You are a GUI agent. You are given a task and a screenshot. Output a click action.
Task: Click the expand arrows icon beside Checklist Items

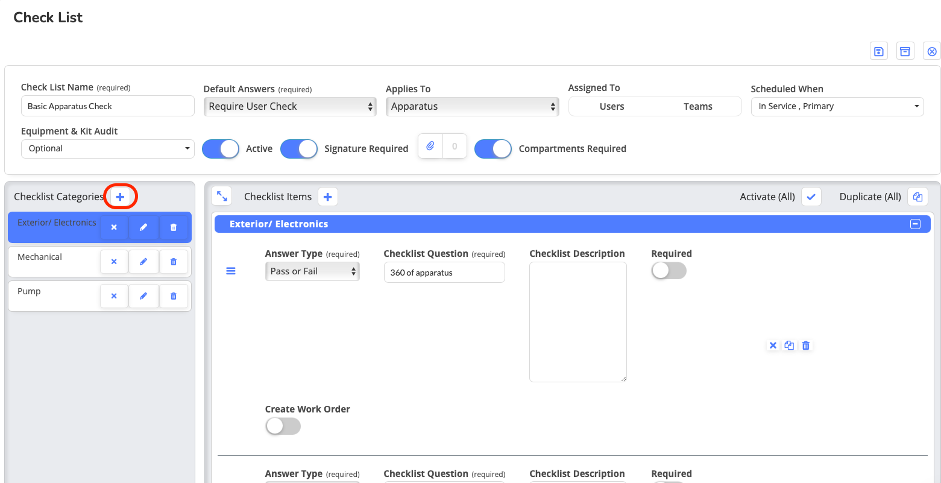tap(222, 197)
